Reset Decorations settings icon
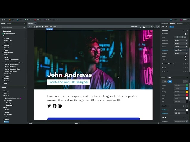The width and height of the screenshot is (190, 142). 187,30
